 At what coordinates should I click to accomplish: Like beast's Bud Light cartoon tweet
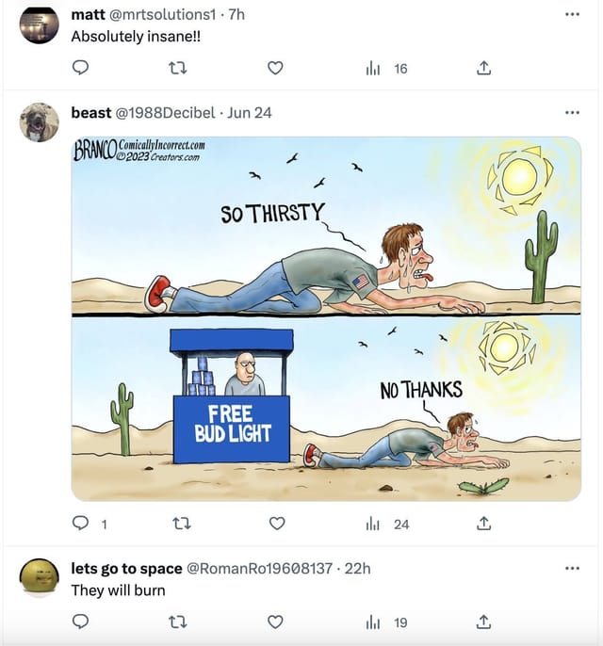275,524
